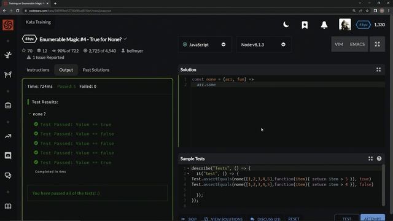
Task: Enable VIM editor mode
Action: 338,44
